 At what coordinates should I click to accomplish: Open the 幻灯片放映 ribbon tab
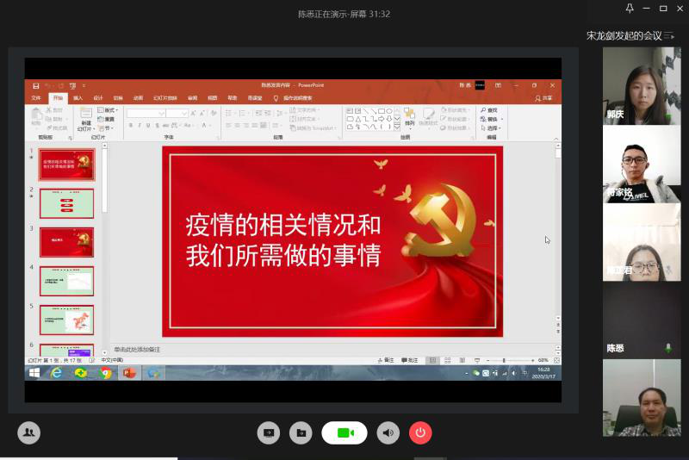tap(164, 98)
